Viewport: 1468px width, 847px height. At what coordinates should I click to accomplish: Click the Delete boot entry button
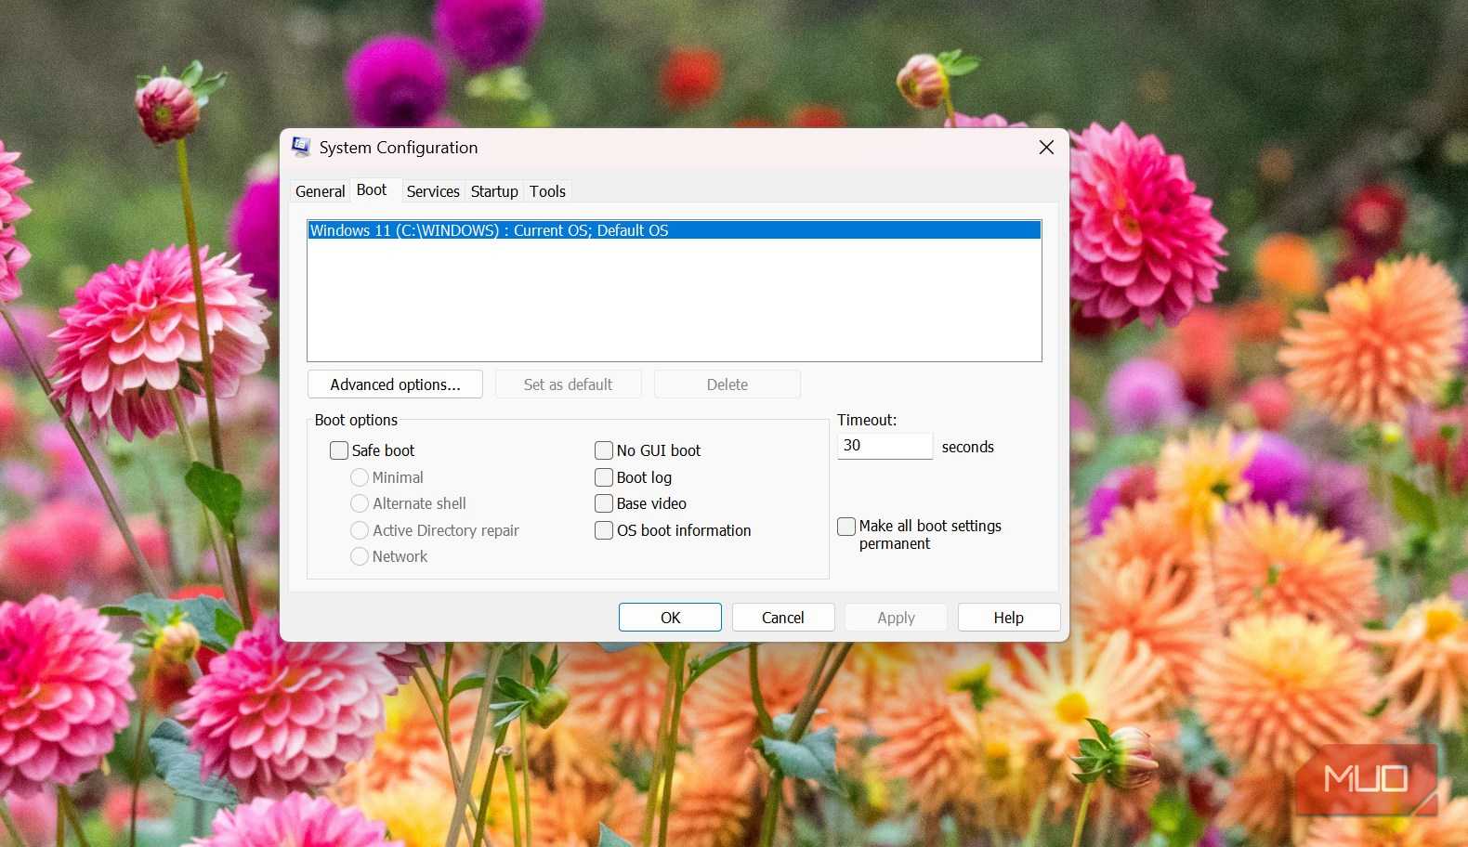[x=727, y=384]
